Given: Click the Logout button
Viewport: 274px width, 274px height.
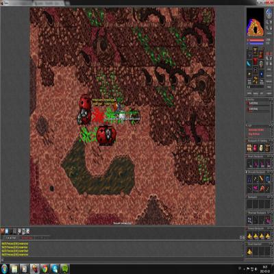Looking at the screenshot, I should pos(269,93).
